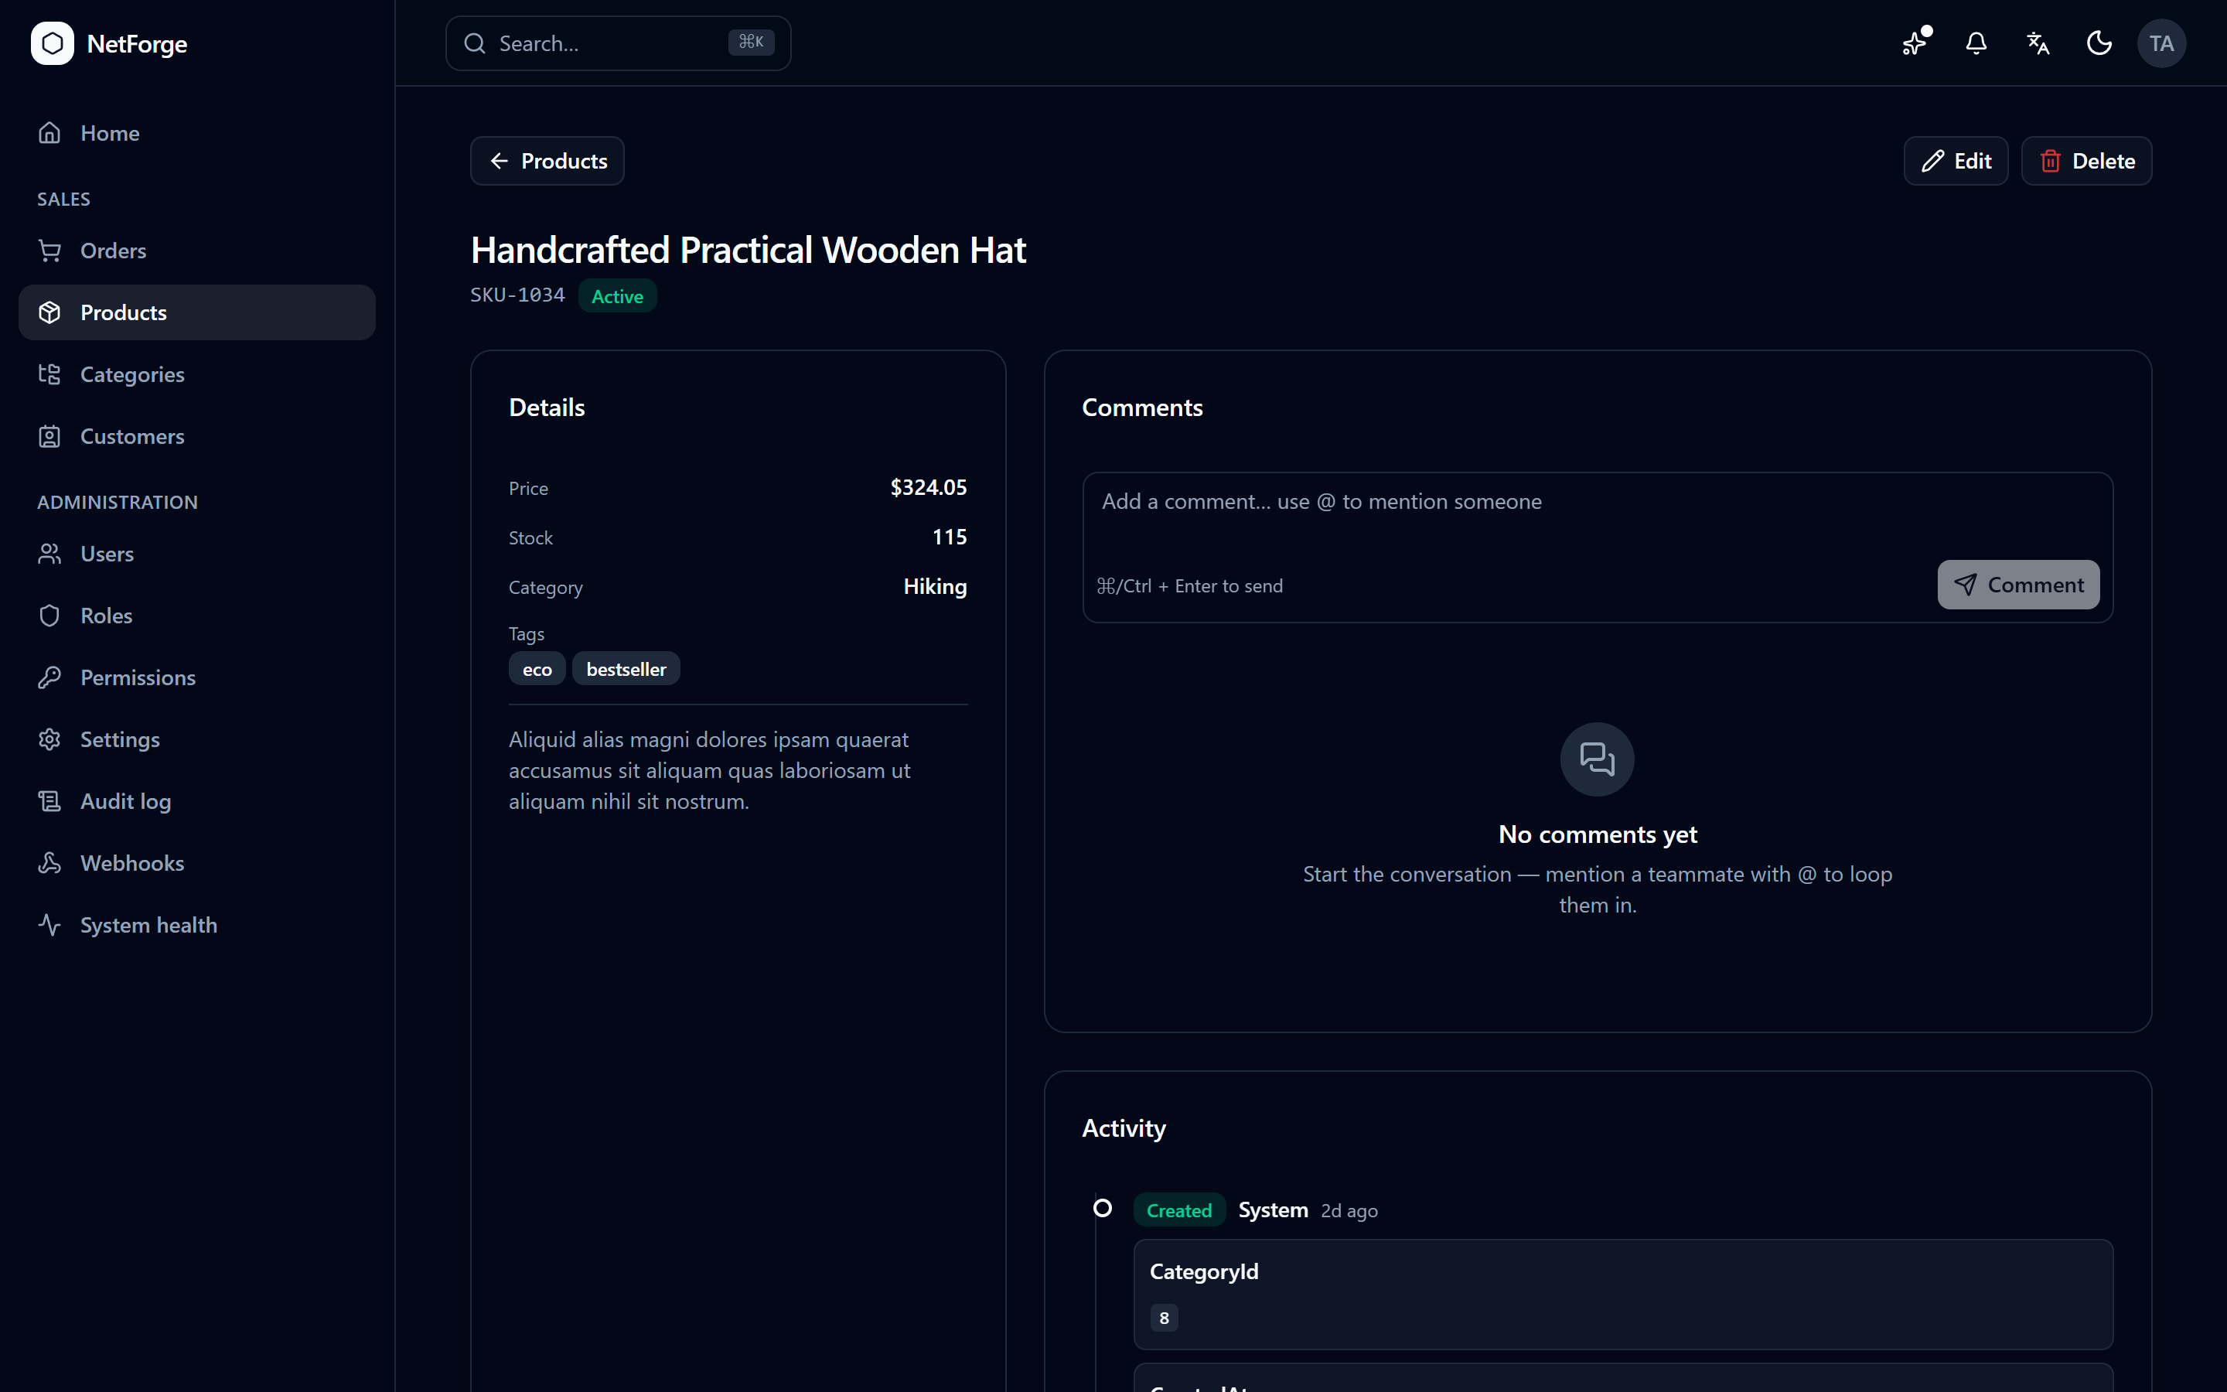This screenshot has width=2227, height=1392.
Task: Open the AI sparkles assistant icon
Action: point(1915,43)
